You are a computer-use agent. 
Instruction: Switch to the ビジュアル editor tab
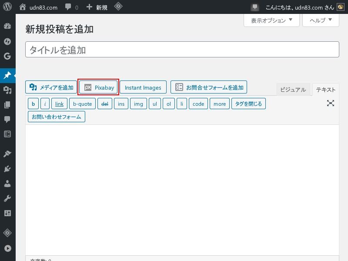[293, 90]
